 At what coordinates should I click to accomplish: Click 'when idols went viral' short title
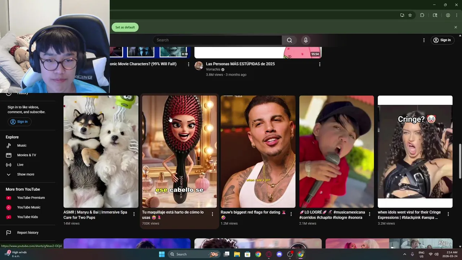pyautogui.click(x=409, y=215)
